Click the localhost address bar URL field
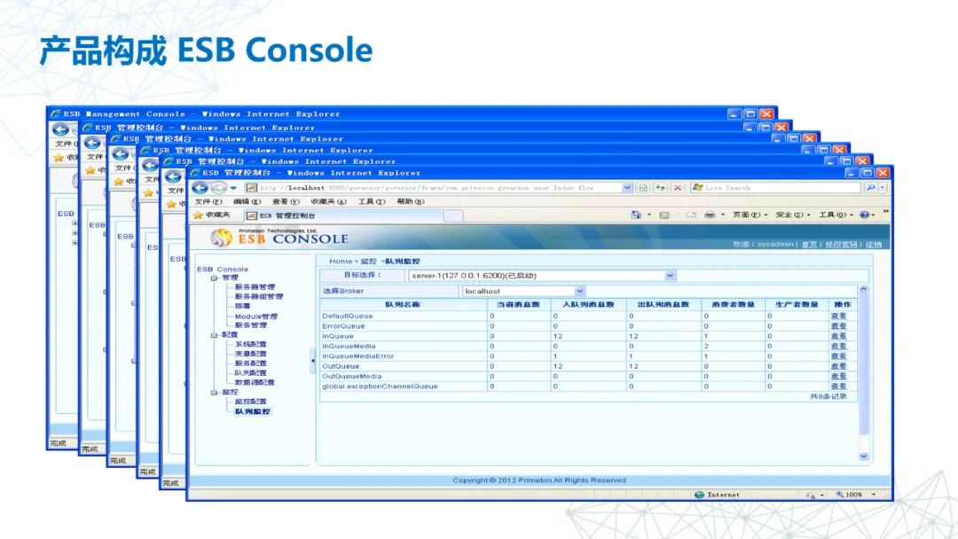 [433, 188]
